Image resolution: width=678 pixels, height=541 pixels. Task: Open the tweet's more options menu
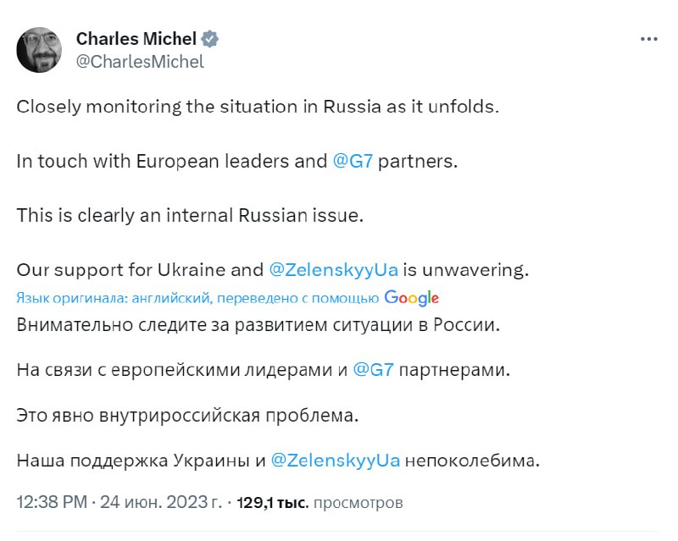click(x=648, y=39)
